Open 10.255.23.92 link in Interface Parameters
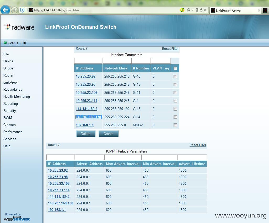Screen dimensions: 269x223 coord(86,76)
